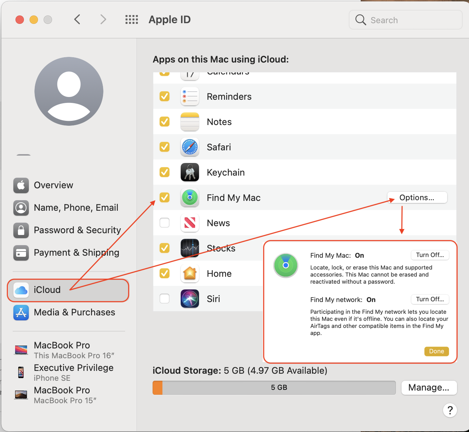Select the MacBook Pro 15″ device
The height and width of the screenshot is (432, 469).
tap(68, 395)
